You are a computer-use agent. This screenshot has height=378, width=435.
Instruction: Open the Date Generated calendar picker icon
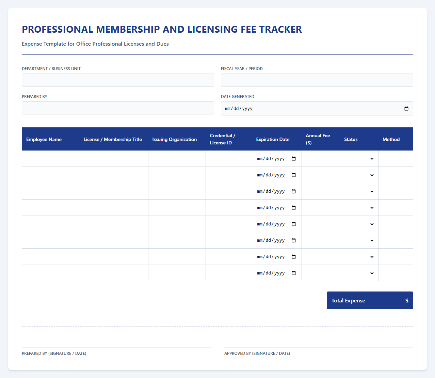(406, 109)
